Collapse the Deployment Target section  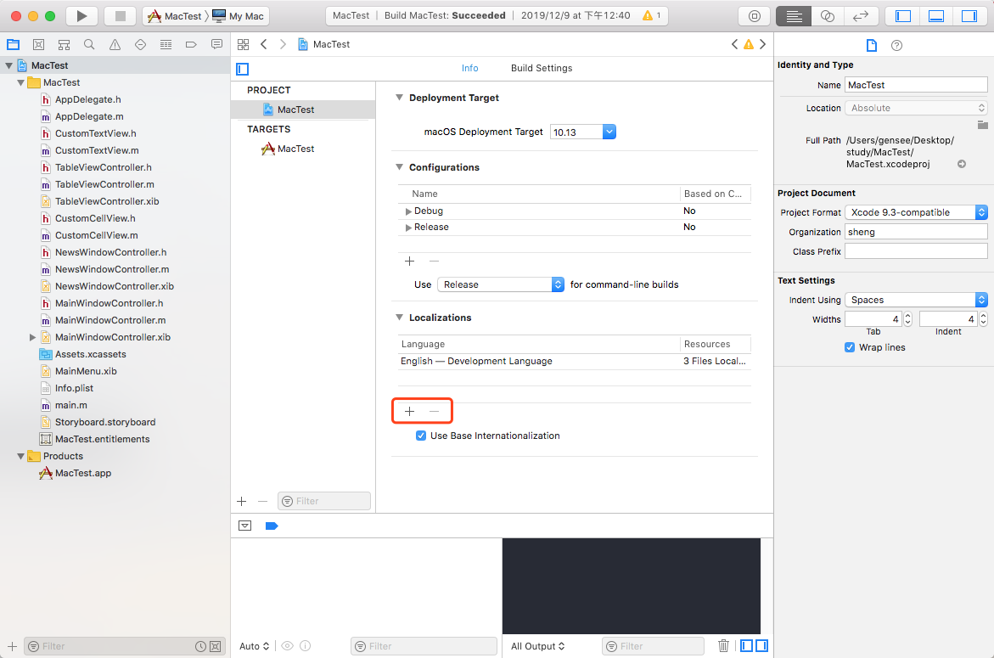[399, 98]
